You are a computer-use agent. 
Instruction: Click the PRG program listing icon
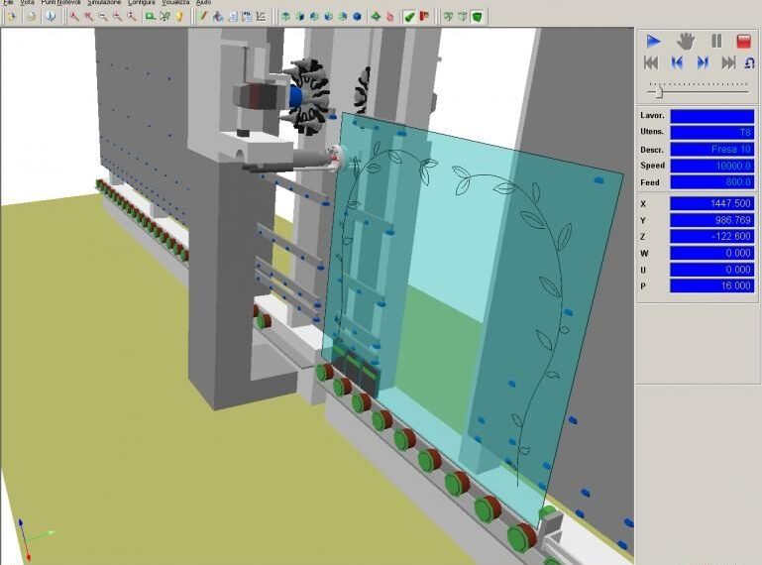pyautogui.click(x=247, y=17)
